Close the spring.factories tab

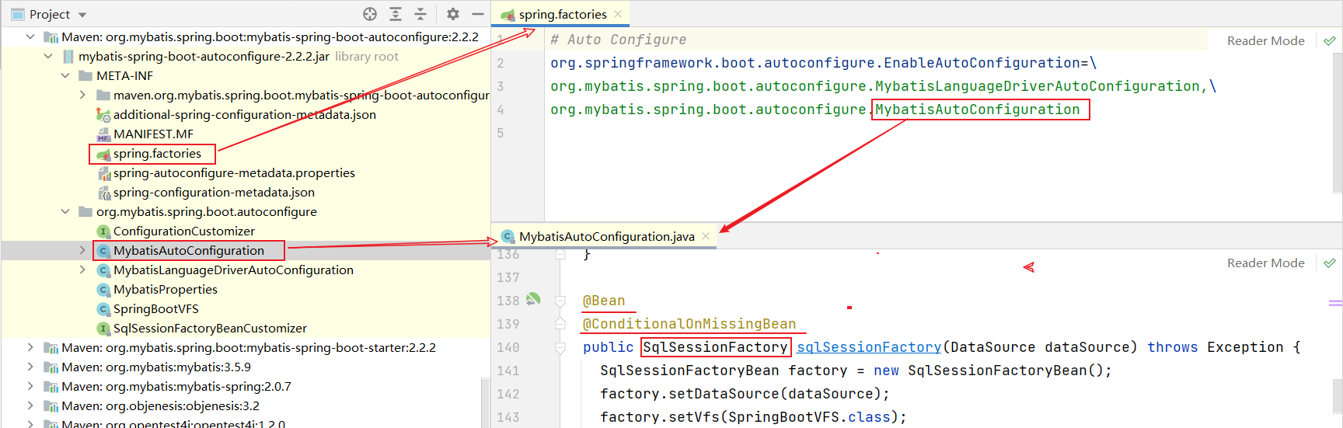618,14
